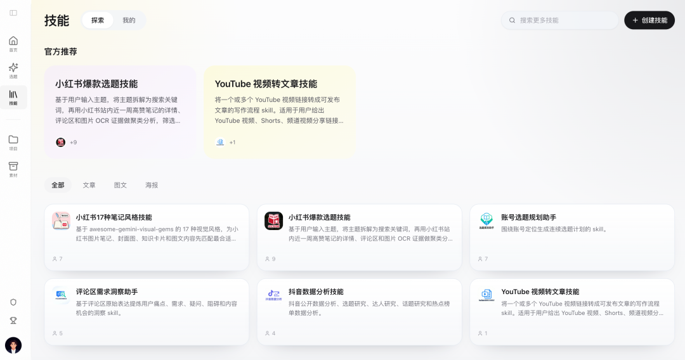This screenshot has width=685, height=360.
Task: Open featured 小红书爆款选题技能 card
Action: tap(120, 112)
